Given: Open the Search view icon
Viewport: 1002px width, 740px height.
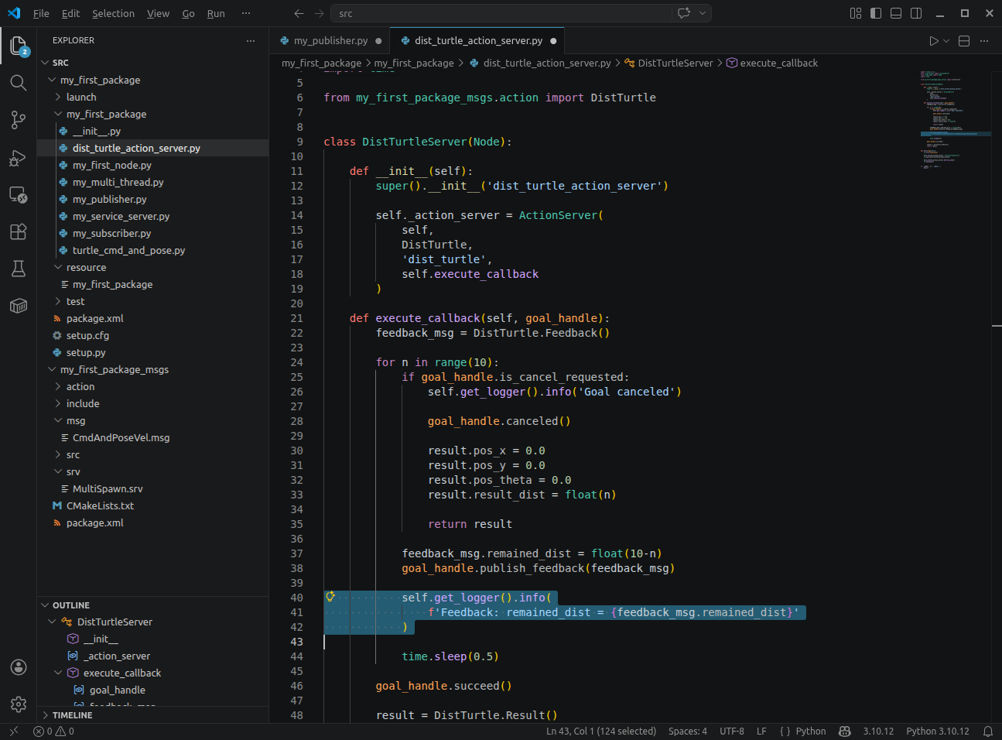Looking at the screenshot, I should pos(19,83).
